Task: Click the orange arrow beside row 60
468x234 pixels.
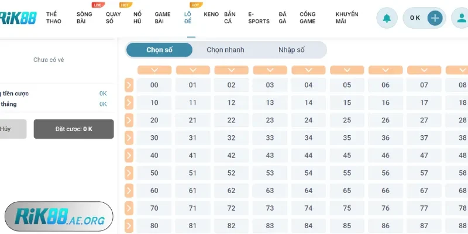Action: [129, 191]
